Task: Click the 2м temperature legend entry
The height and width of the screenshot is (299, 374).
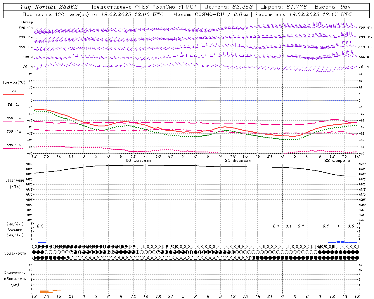Action: tap(14, 91)
